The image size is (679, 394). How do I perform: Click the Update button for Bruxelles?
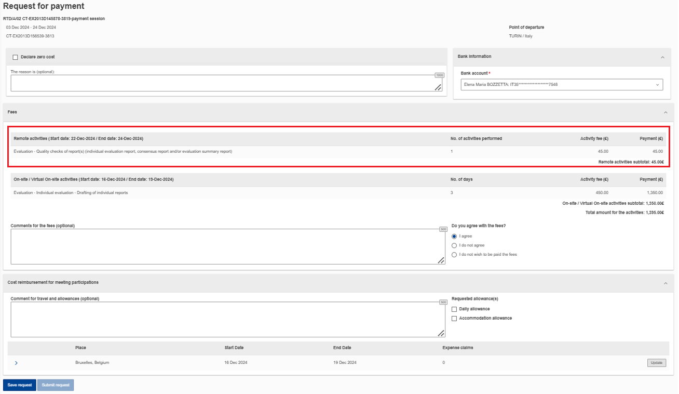coord(657,363)
